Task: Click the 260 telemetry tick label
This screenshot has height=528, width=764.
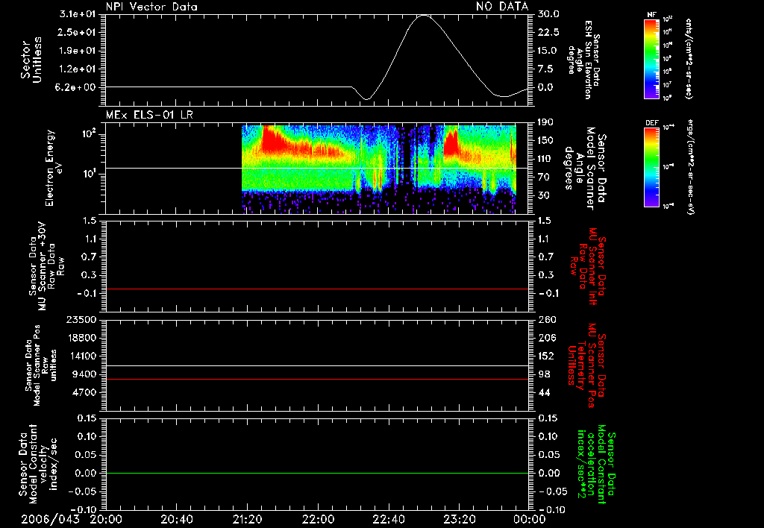Action: [x=546, y=319]
